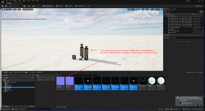The image size is (205, 111).
Task: Click the Save current level icon
Action: [3, 6]
